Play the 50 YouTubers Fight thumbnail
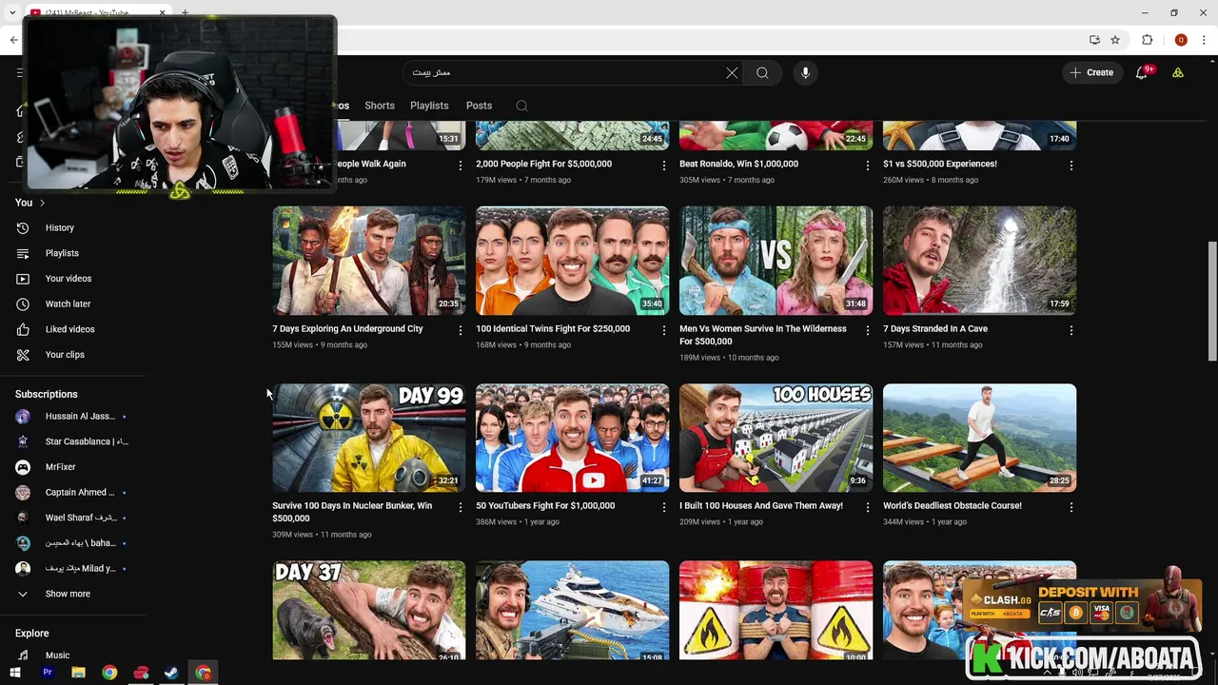This screenshot has height=685, width=1218. coord(572,438)
